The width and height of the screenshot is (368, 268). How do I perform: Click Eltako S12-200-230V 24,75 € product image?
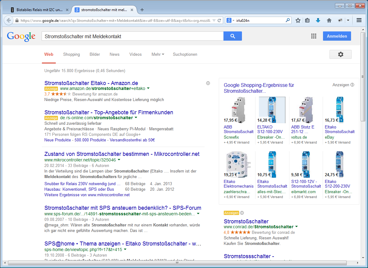339,164
